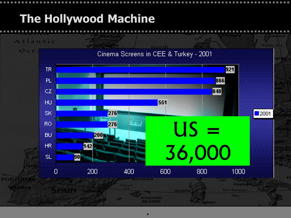The width and height of the screenshot is (291, 218).
Task: Click the data label 200 next to BU bar
Action: click(x=98, y=135)
